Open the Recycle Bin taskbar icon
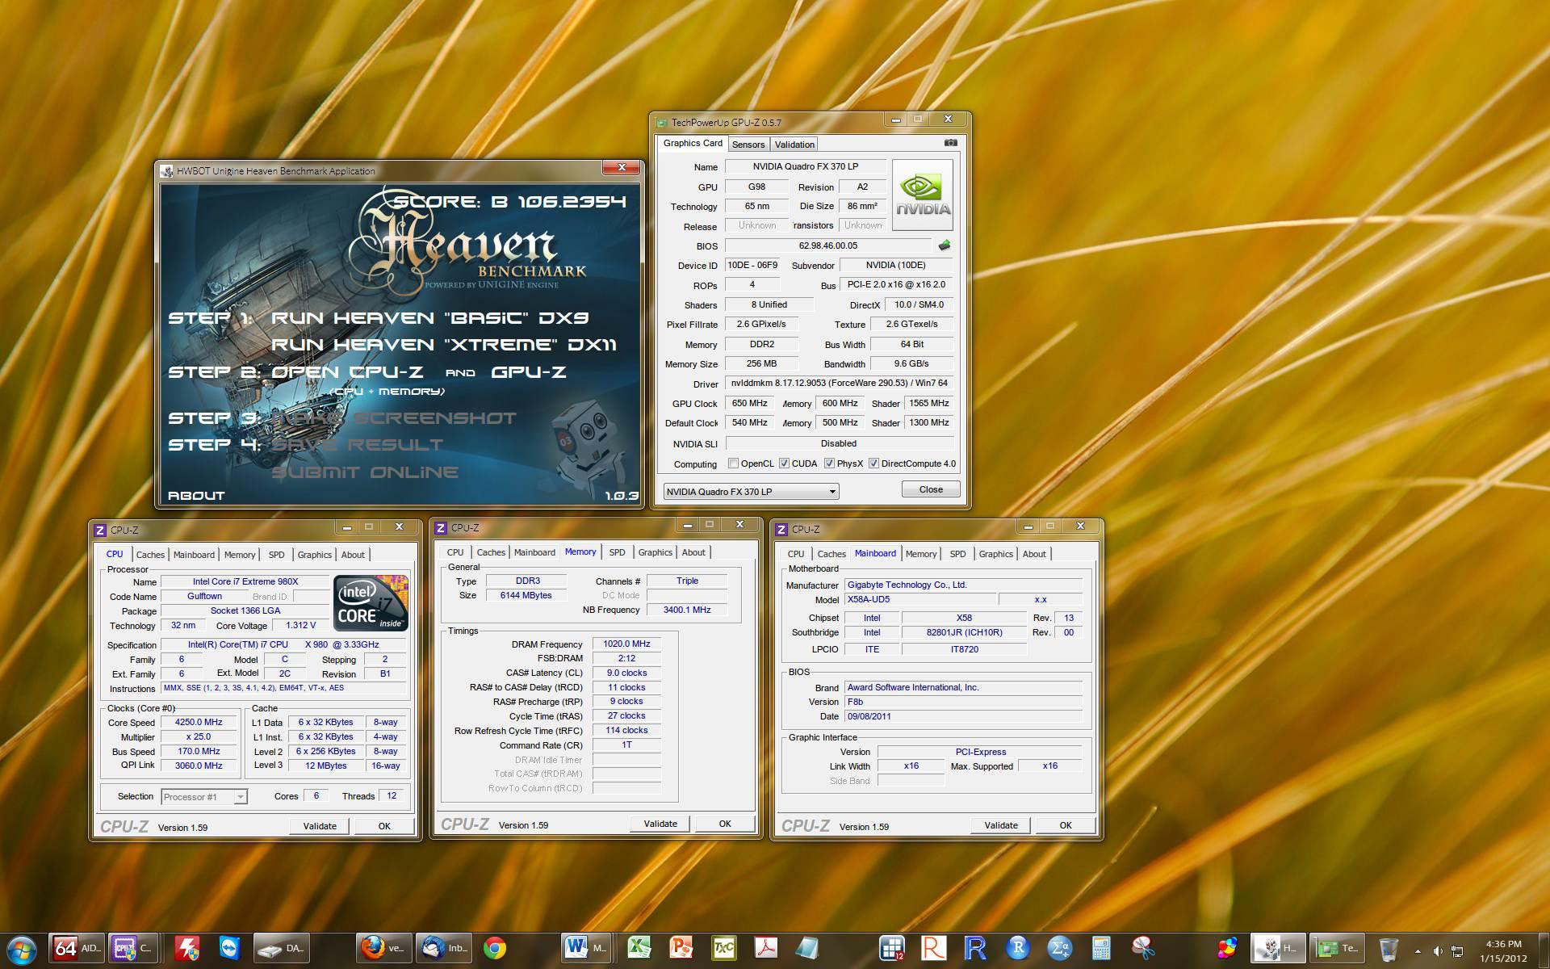Screen dimensions: 1550x969 (x=1389, y=948)
